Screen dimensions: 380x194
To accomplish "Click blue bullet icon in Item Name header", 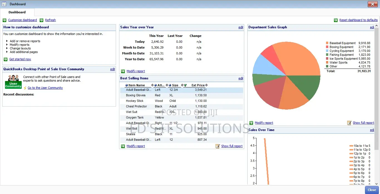I will (127, 85).
